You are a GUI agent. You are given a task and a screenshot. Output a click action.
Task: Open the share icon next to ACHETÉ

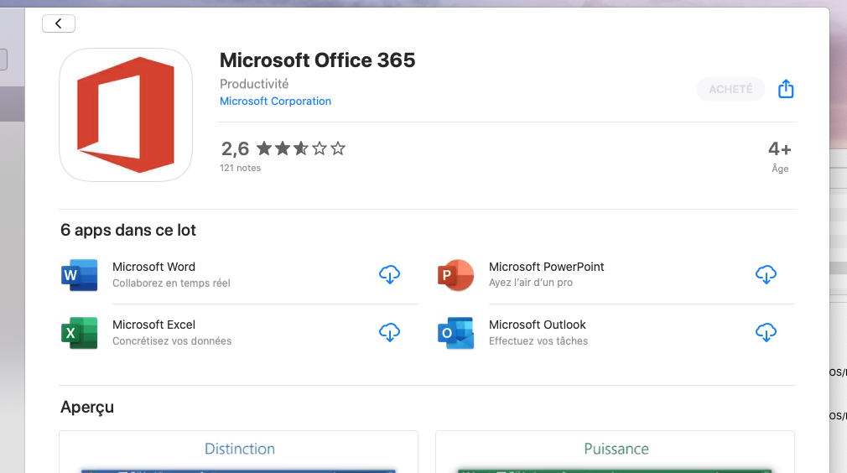[786, 89]
